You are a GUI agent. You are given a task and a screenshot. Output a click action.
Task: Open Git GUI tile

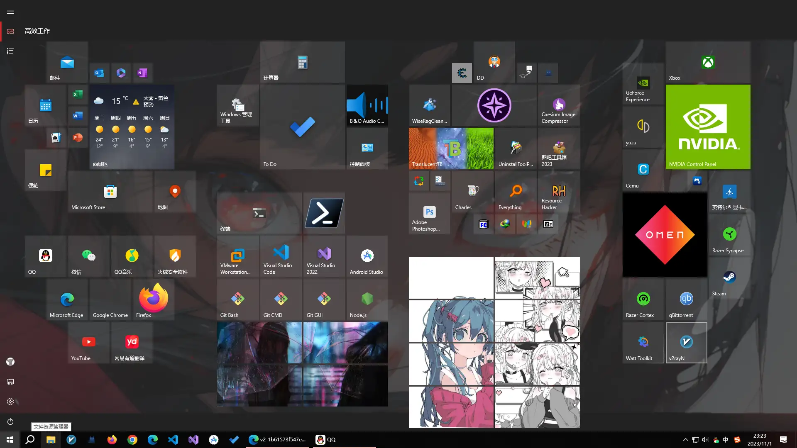coord(324,299)
